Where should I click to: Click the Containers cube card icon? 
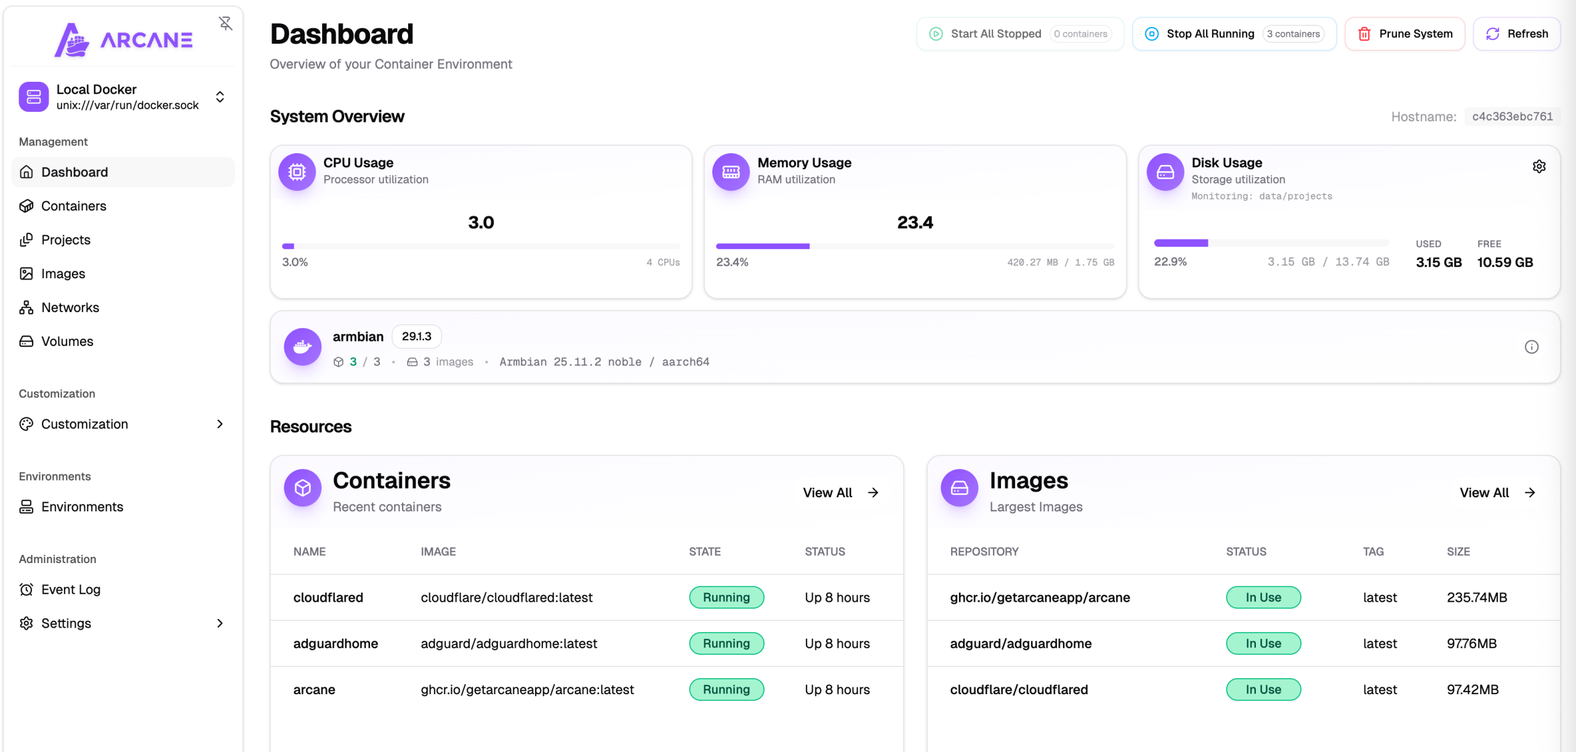point(302,488)
